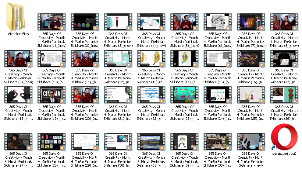Select video file Skillshare (22) waves thumbnail
The width and height of the screenshot is (302, 176).
(151, 95)
